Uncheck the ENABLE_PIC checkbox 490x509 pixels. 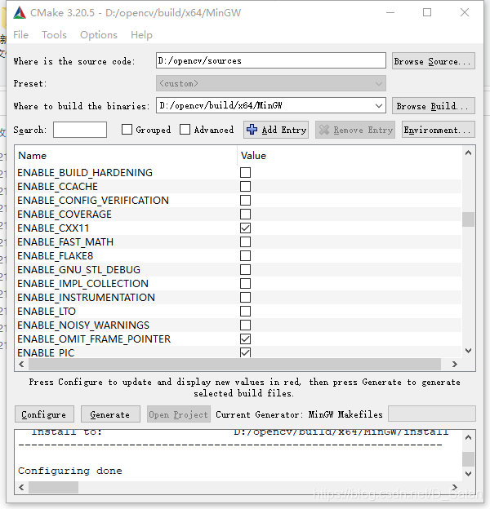click(245, 352)
